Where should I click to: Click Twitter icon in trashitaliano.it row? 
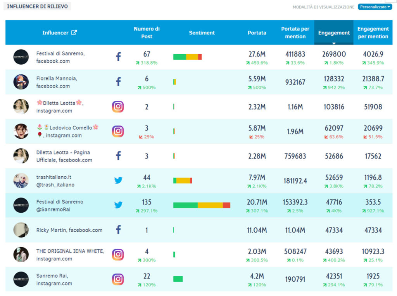tap(118, 180)
